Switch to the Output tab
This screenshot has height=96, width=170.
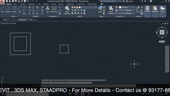pos(53,4)
